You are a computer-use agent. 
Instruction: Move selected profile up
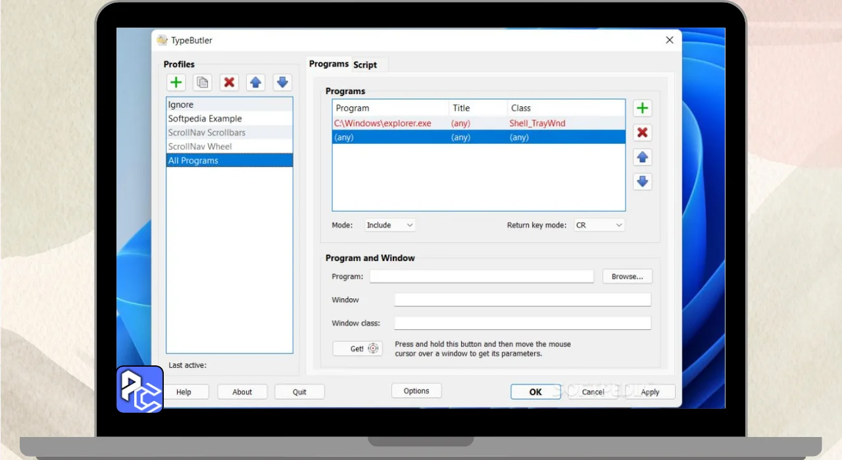coord(256,82)
